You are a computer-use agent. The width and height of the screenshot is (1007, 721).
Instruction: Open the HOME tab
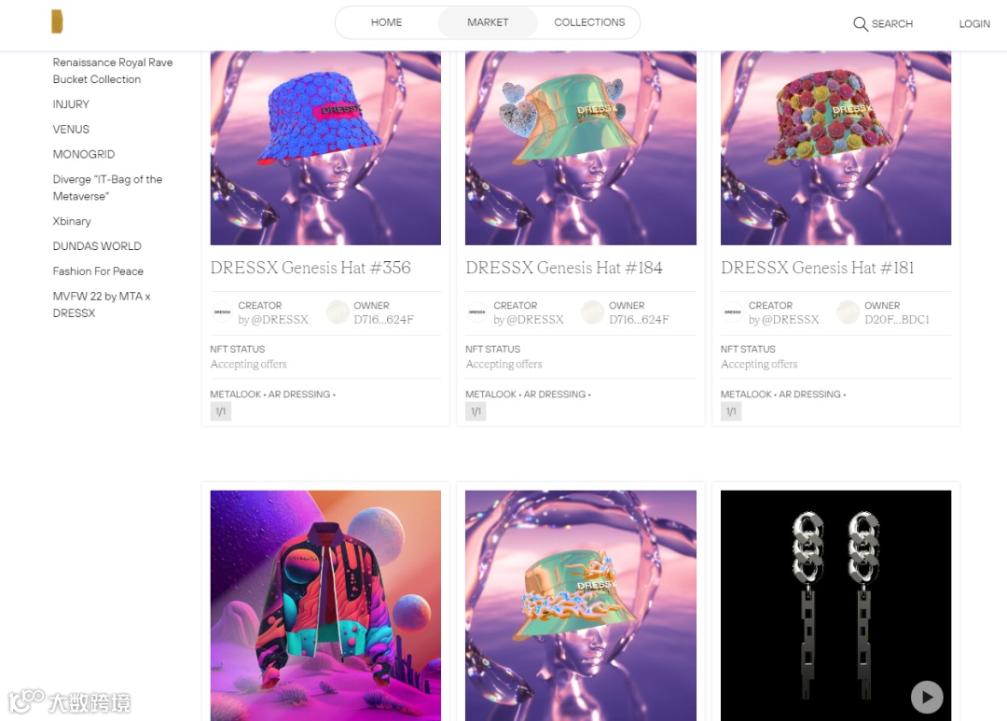[x=387, y=22]
